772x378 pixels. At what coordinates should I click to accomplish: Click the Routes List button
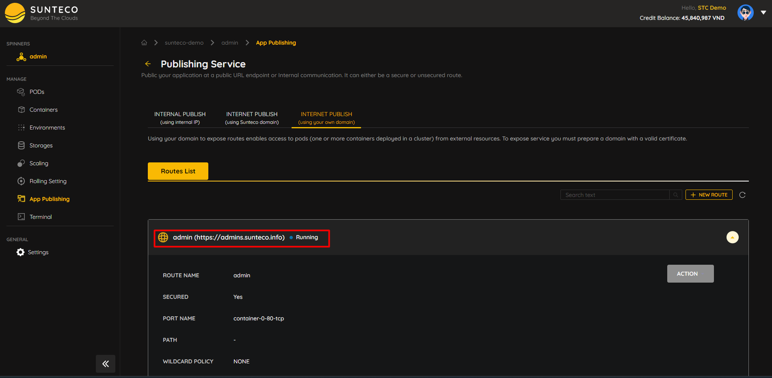(178, 171)
